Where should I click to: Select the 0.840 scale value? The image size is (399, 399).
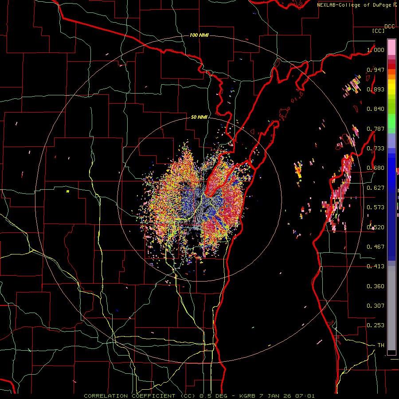coord(376,109)
